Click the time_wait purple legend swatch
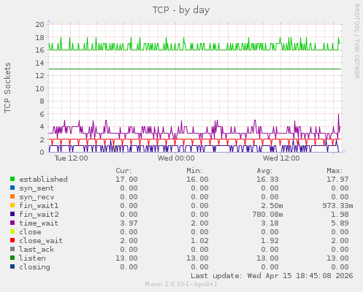 (x=12, y=223)
